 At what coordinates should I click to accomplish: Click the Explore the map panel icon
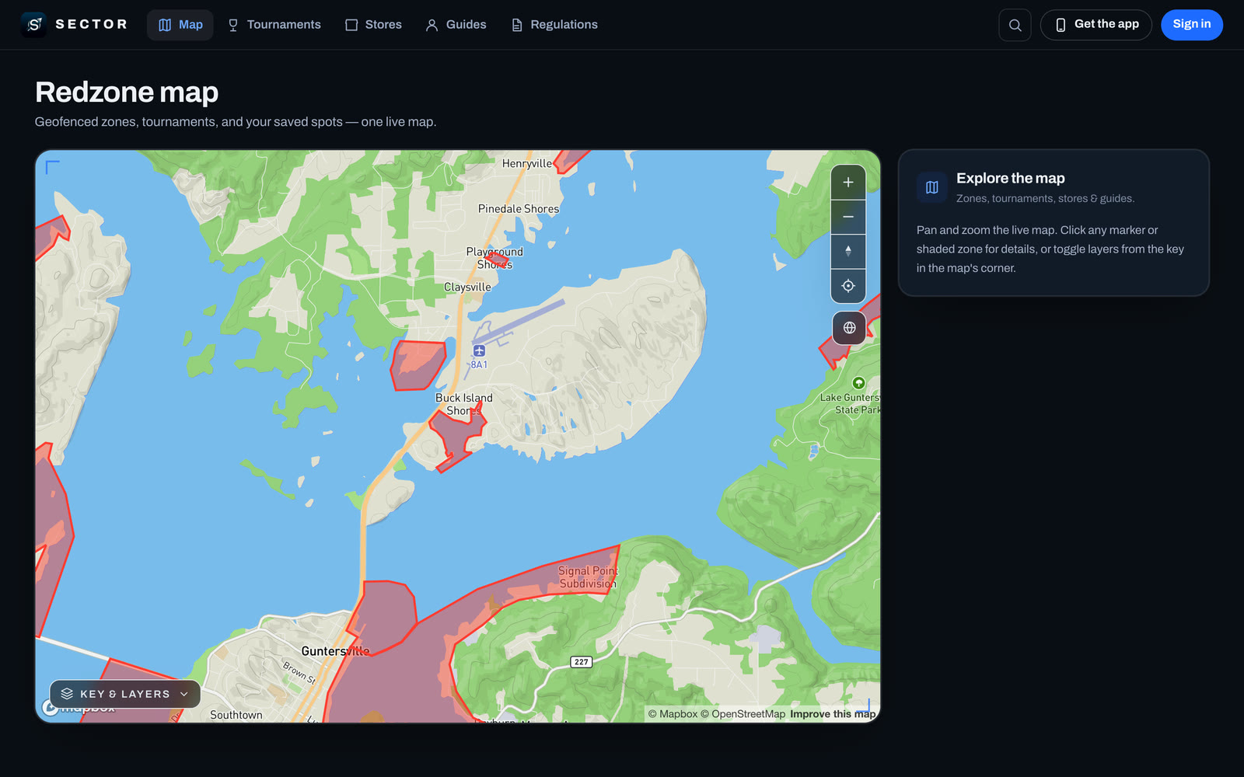click(x=931, y=187)
